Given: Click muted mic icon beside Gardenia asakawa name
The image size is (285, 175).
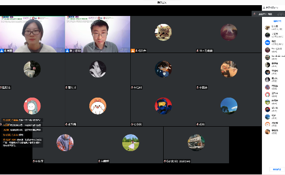Looking at the screenshot, I should 165,161.
